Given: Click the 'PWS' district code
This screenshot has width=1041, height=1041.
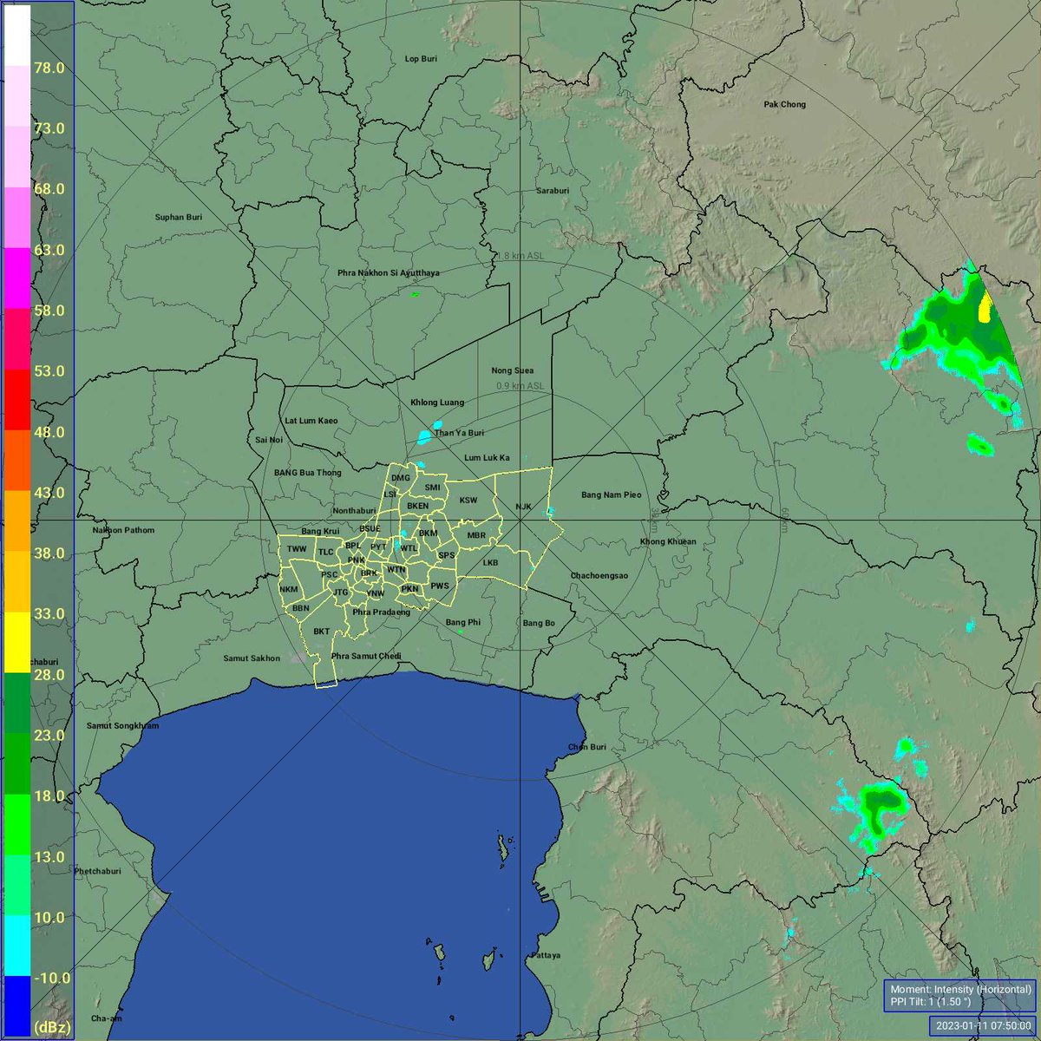Looking at the screenshot, I should pos(440,586).
